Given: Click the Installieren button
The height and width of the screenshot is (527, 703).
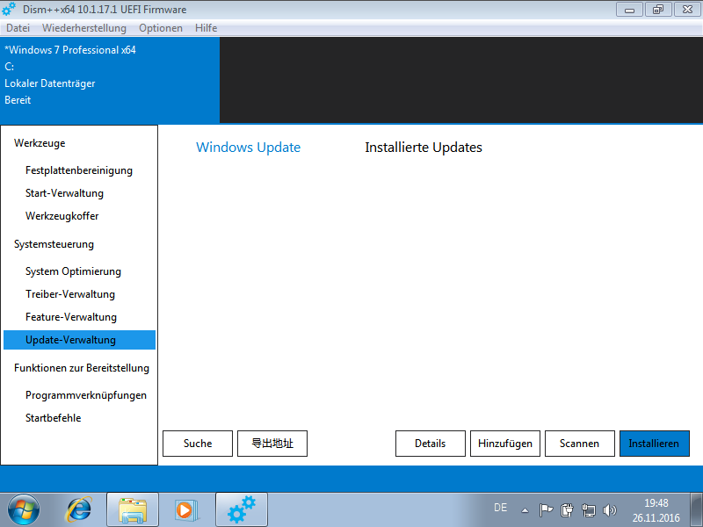Looking at the screenshot, I should point(655,444).
